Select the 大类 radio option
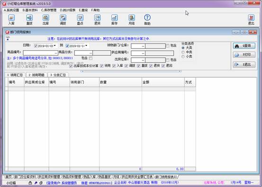The width and height of the screenshot is (262, 187). [x=183, y=48]
